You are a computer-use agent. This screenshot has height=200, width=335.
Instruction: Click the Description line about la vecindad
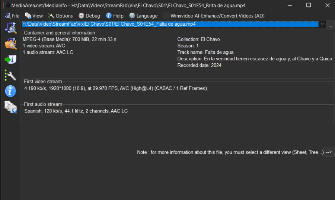pos(255,59)
